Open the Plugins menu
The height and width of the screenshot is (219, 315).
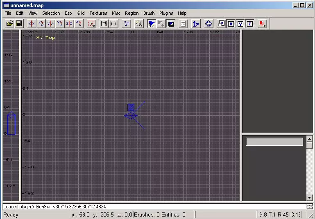tap(166, 13)
